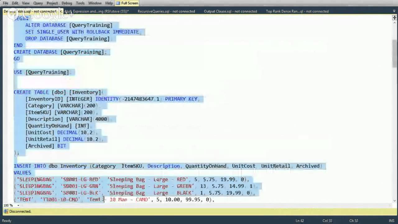The image size is (398, 224).
Task: Open the Debug menu
Action: click(x=67, y=3)
